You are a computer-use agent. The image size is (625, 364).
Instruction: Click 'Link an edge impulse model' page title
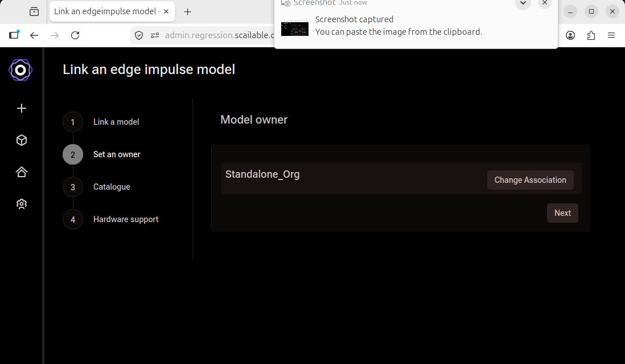click(149, 69)
